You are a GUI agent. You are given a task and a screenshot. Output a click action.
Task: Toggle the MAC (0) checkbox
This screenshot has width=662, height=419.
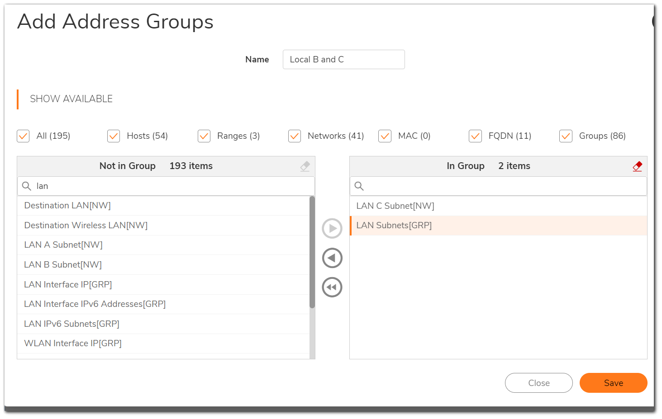(385, 136)
